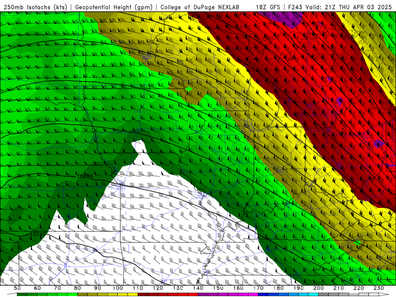Click the 130 value on the color scale
The width and height of the screenshot is (396, 297).
[178, 288]
